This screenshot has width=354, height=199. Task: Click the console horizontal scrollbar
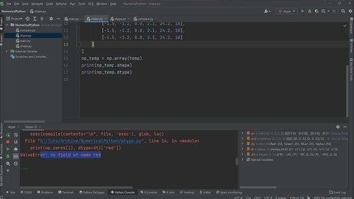(x=76, y=187)
